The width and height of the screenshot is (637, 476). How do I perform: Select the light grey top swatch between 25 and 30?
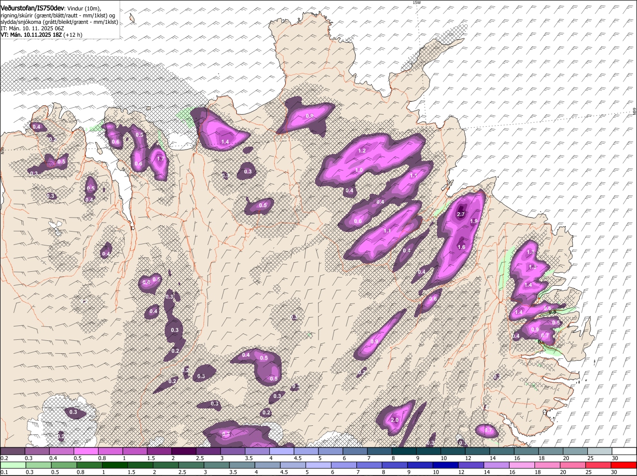[x=599, y=451]
